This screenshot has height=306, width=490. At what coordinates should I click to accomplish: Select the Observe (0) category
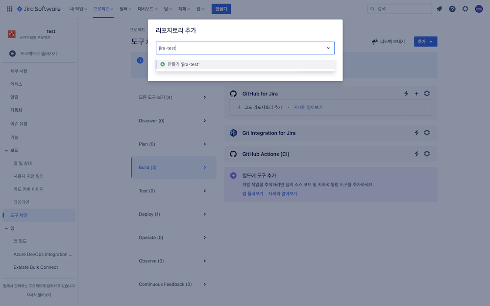click(173, 261)
